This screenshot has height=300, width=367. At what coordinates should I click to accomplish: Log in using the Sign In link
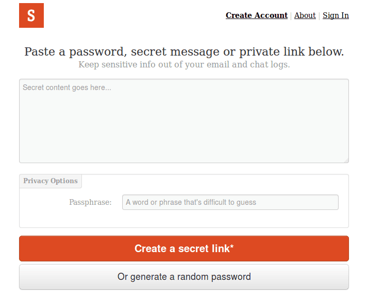click(336, 15)
